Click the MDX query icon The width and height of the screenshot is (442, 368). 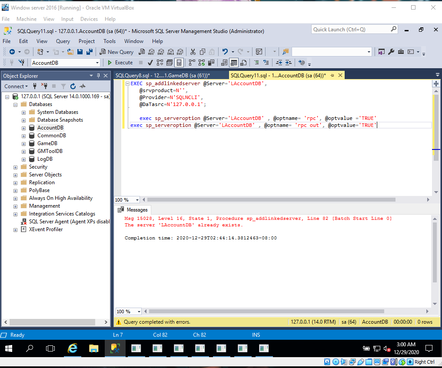[x=151, y=52]
